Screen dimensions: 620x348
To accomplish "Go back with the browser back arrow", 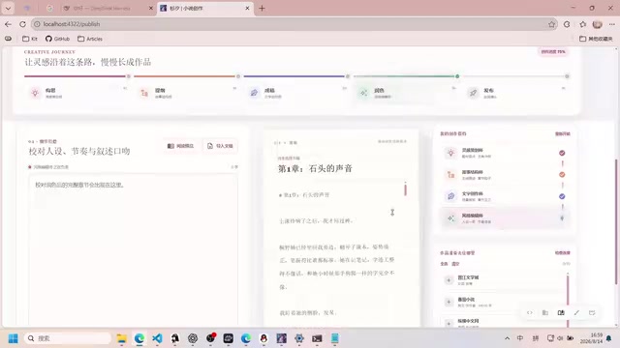I will (9, 24).
